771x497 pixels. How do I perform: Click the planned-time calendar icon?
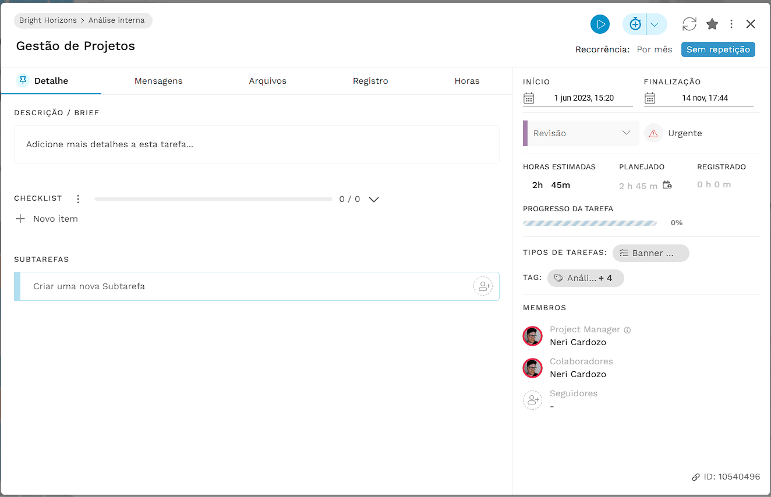pyautogui.click(x=667, y=185)
